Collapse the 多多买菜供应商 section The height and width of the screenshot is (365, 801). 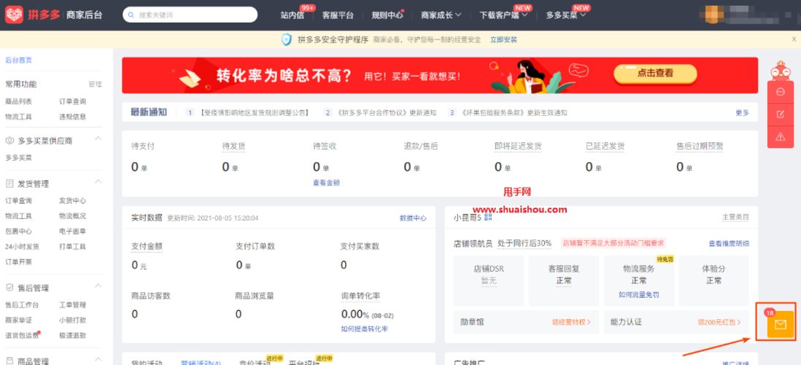(x=98, y=139)
